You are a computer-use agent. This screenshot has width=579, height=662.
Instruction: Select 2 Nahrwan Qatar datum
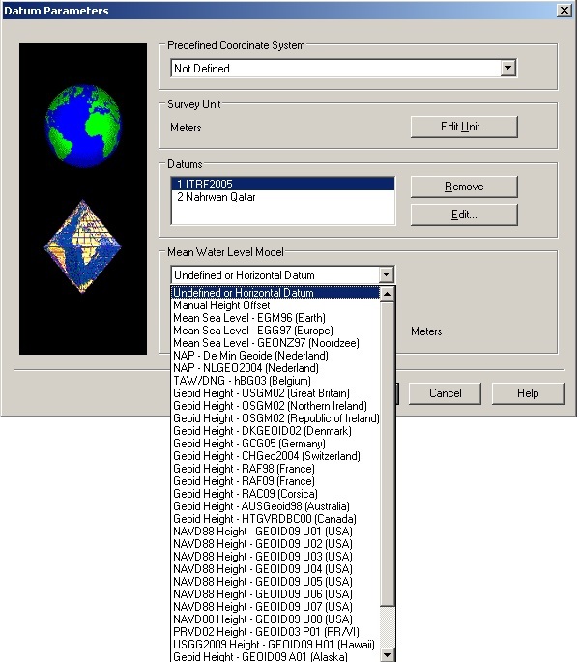(282, 197)
